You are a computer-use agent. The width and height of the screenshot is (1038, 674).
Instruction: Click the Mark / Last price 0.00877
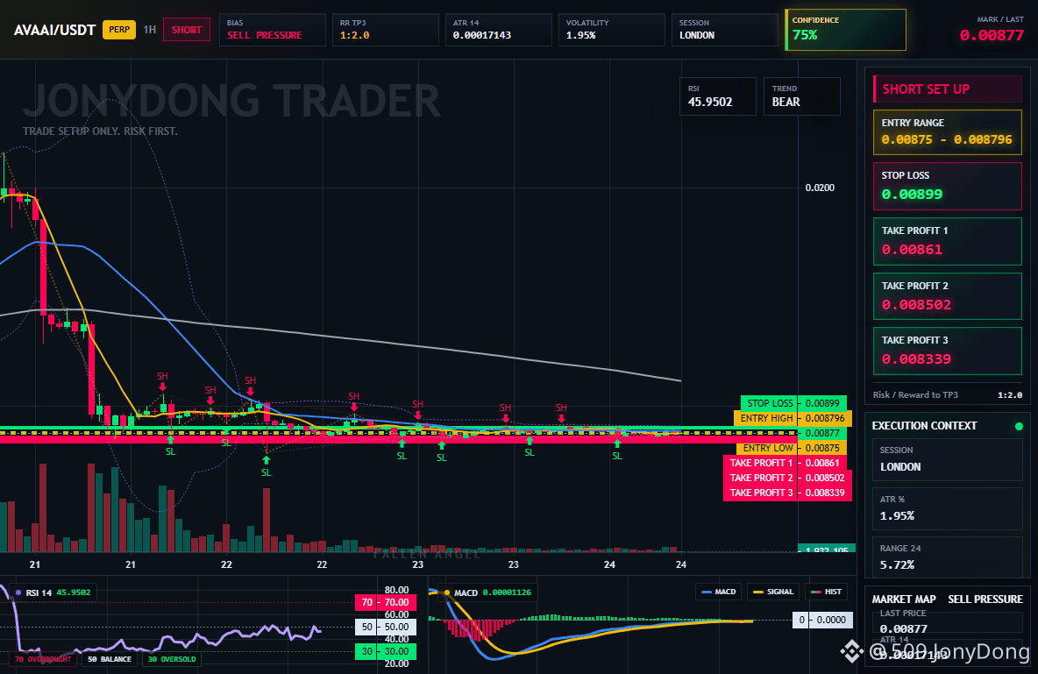tap(992, 35)
